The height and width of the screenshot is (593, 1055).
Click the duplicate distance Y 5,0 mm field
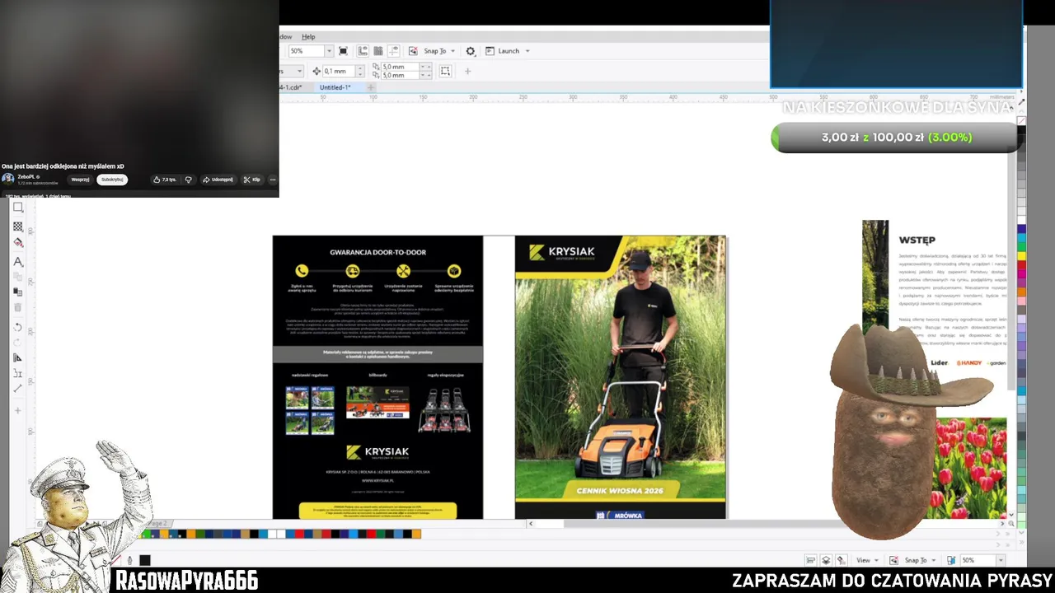tap(401, 75)
